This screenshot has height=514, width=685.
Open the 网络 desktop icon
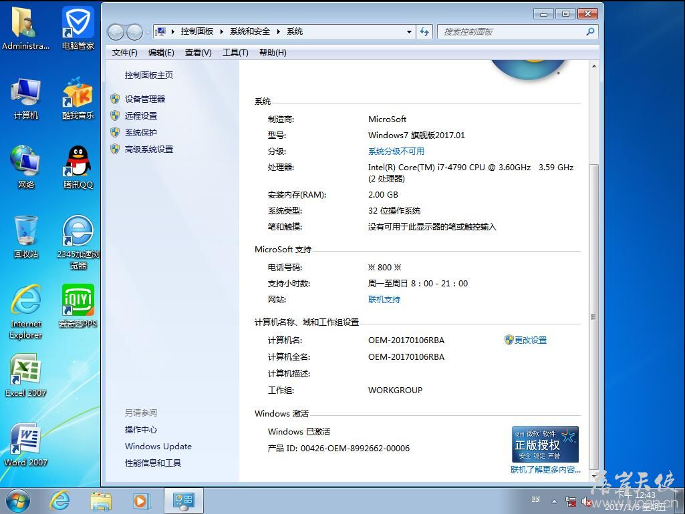26,168
